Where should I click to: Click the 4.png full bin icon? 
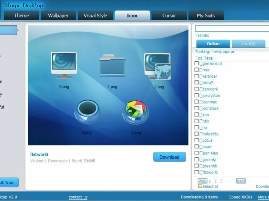pos(136,112)
